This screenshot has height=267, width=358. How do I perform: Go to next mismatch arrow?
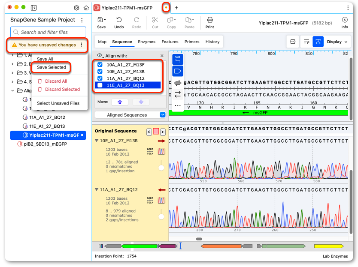163,132
